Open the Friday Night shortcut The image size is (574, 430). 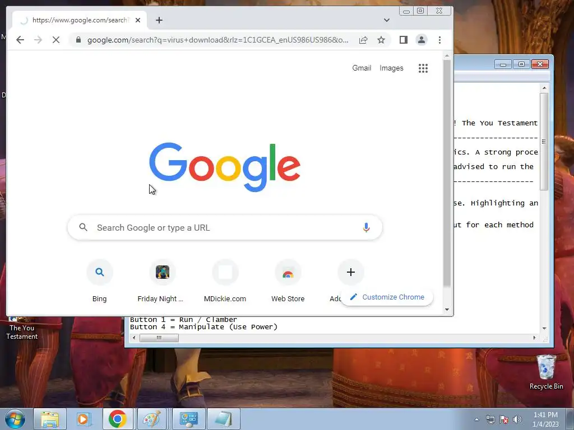point(160,282)
